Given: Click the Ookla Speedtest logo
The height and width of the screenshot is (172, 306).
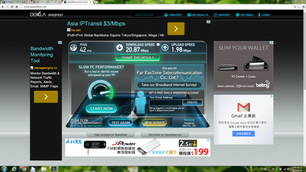Looking at the screenshot, I should tap(46, 14).
